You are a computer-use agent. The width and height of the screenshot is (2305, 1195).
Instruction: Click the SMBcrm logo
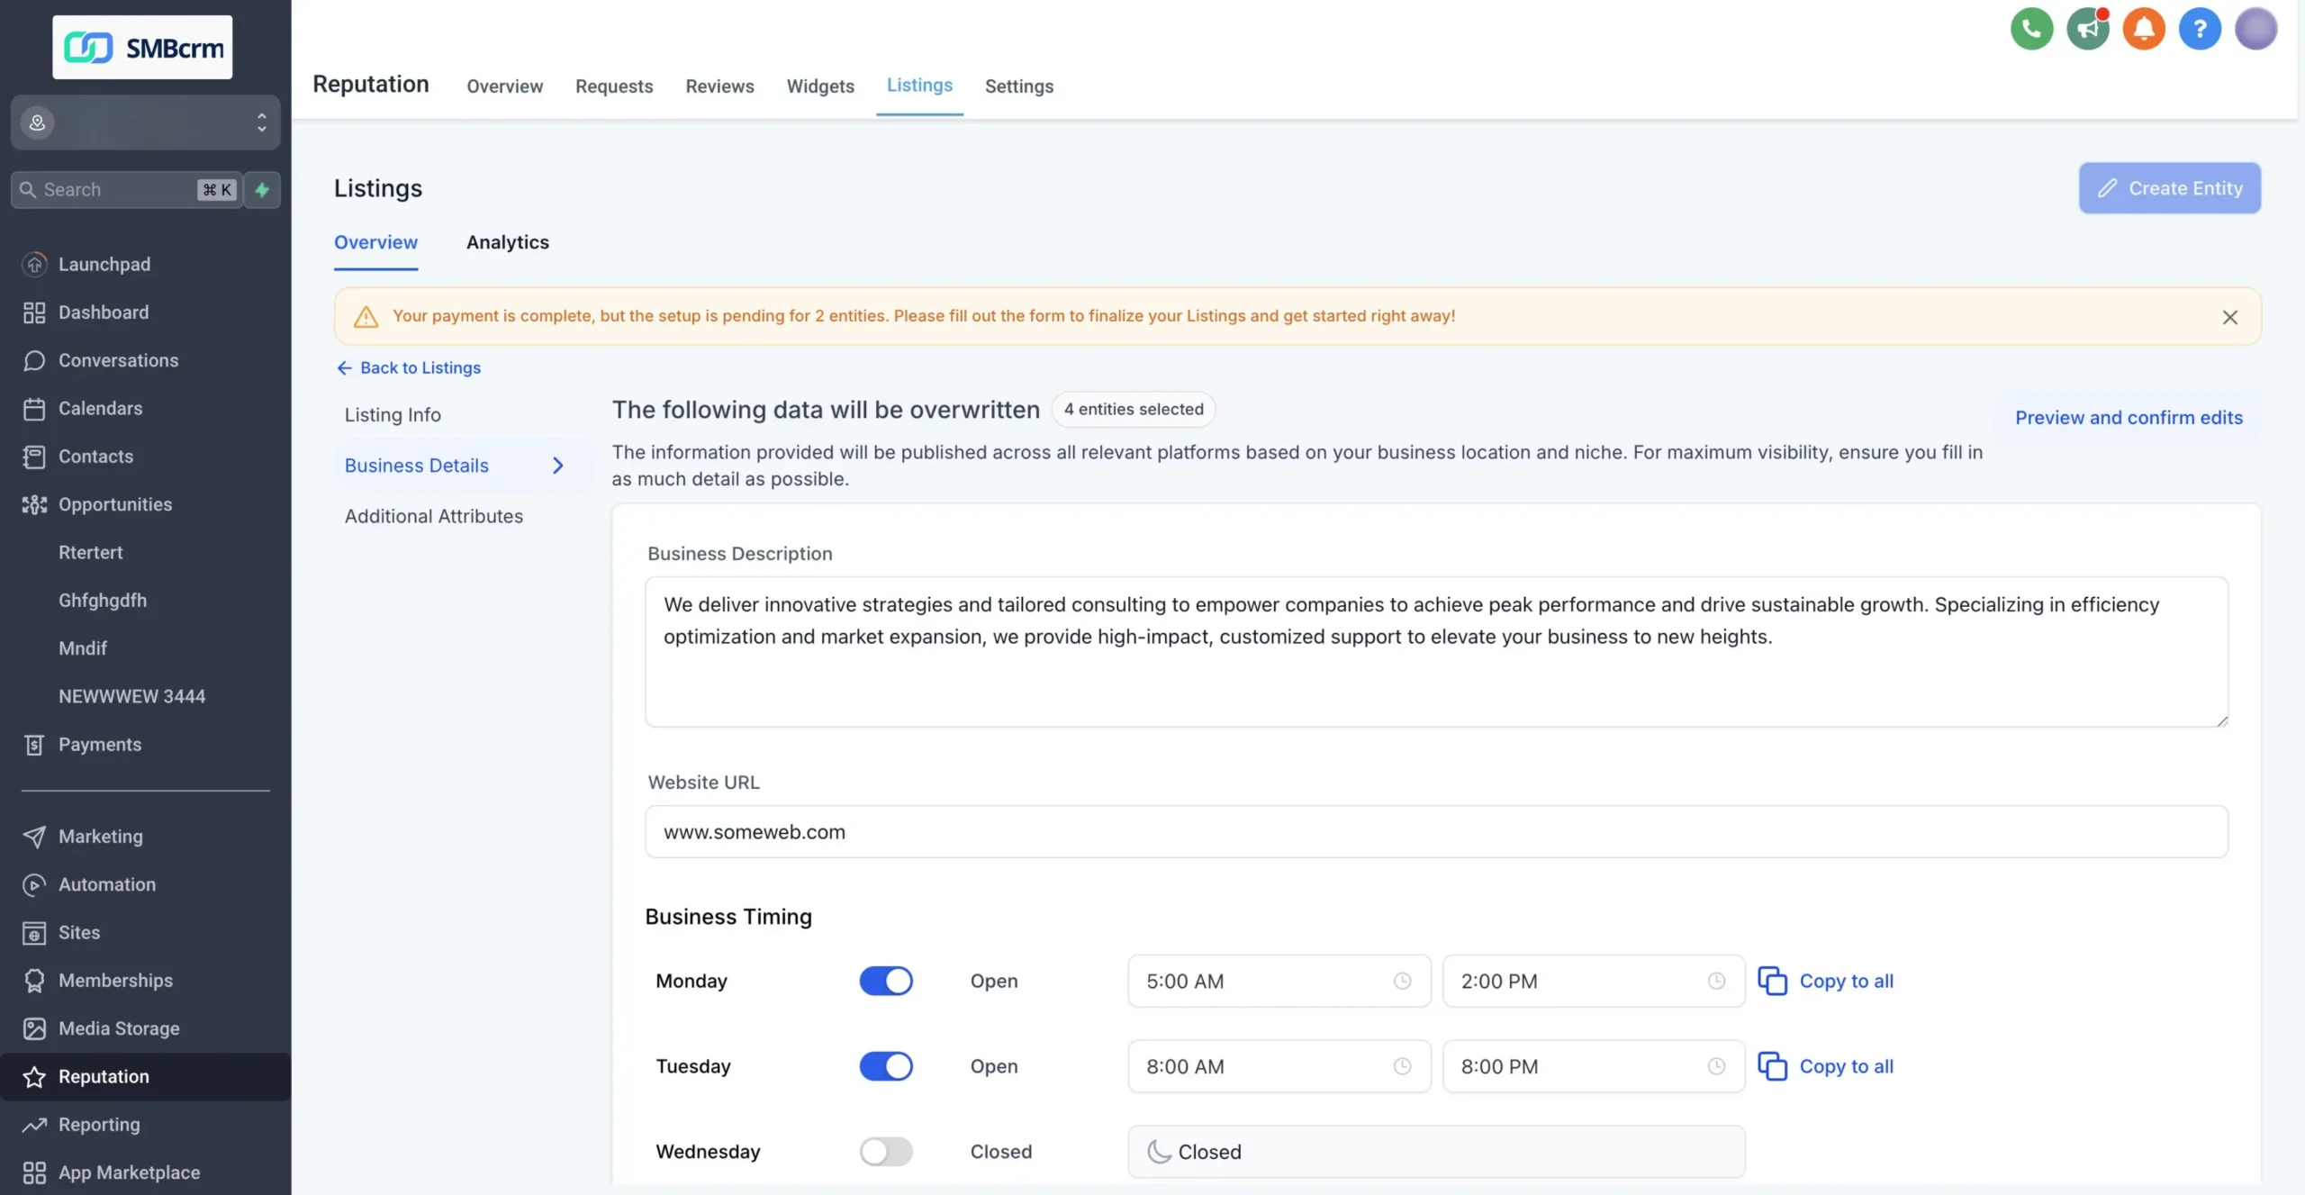point(142,47)
